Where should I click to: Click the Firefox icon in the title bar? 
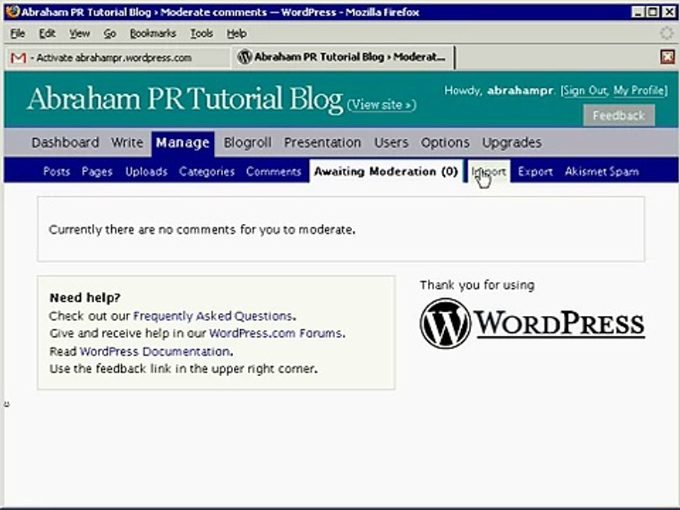coord(12,12)
